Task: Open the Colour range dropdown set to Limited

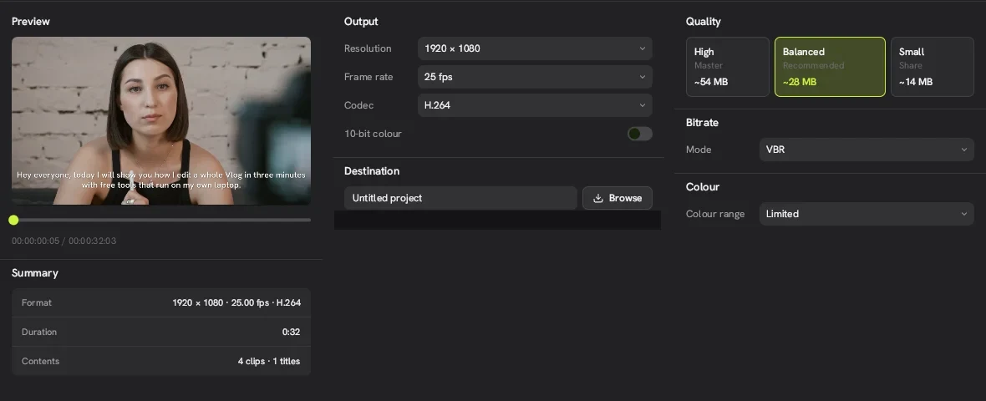Action: coord(867,214)
